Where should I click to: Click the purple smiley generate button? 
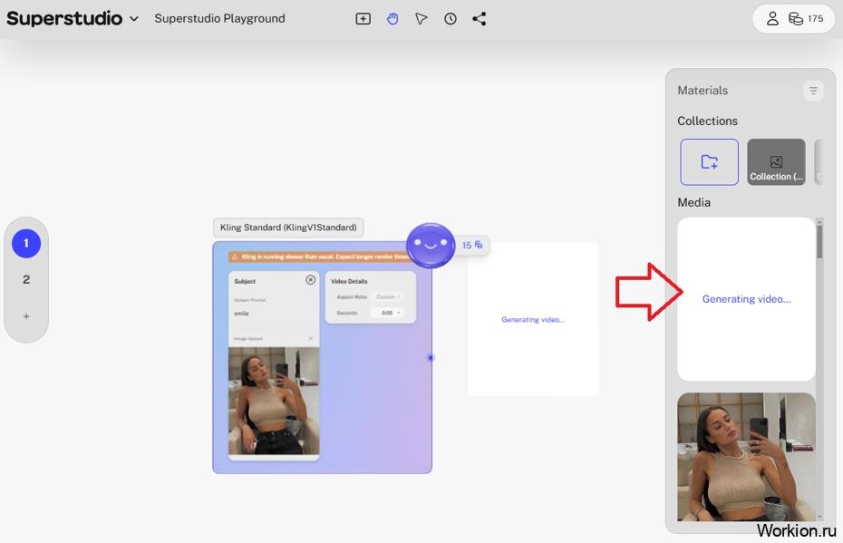[x=430, y=245]
